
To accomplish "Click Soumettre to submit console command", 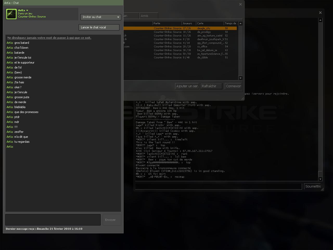I will [x=313, y=186].
